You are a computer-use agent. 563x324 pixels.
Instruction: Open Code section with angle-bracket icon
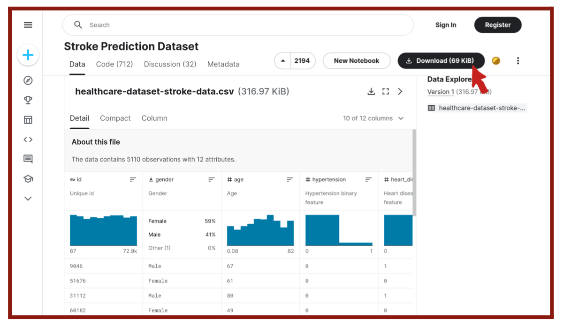click(28, 139)
